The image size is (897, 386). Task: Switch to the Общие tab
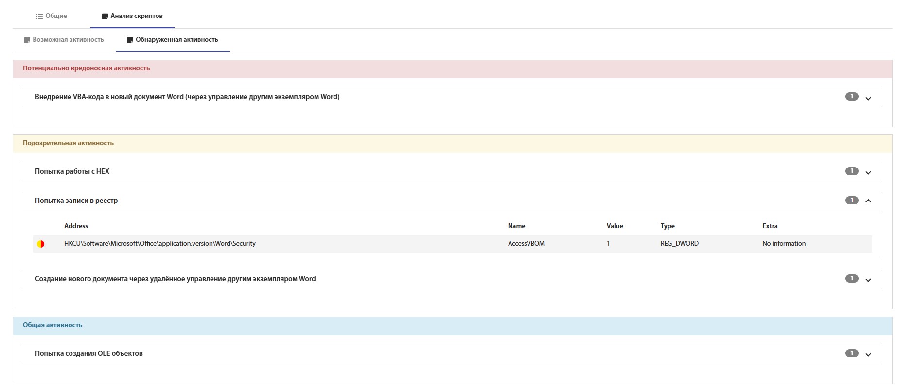pos(56,16)
